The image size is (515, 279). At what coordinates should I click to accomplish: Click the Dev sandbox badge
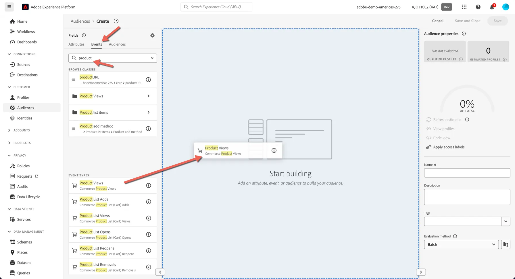(x=447, y=7)
